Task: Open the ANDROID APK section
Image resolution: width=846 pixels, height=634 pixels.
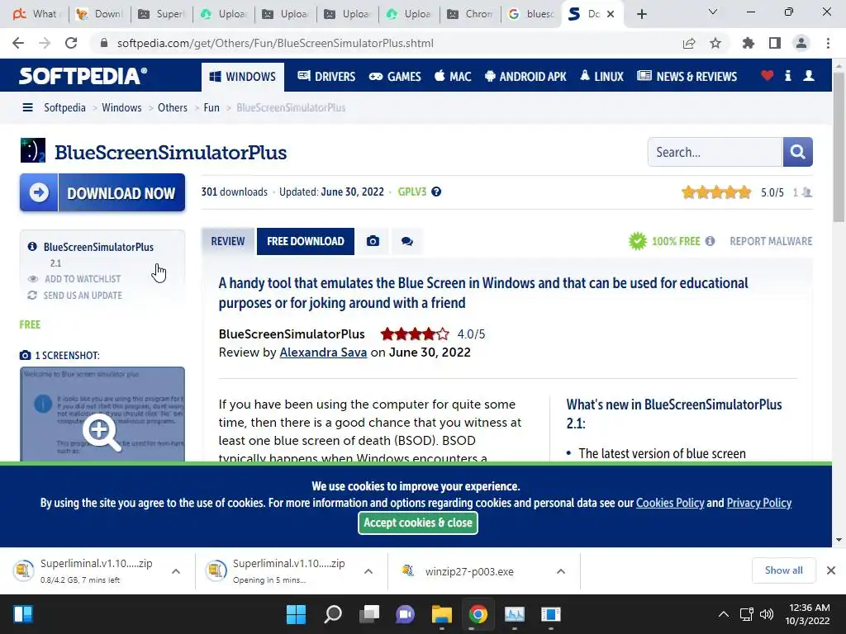Action: click(x=525, y=77)
